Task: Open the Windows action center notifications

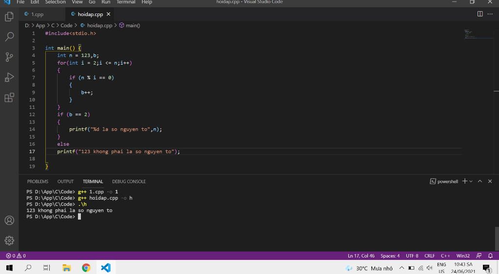Action: (487, 268)
